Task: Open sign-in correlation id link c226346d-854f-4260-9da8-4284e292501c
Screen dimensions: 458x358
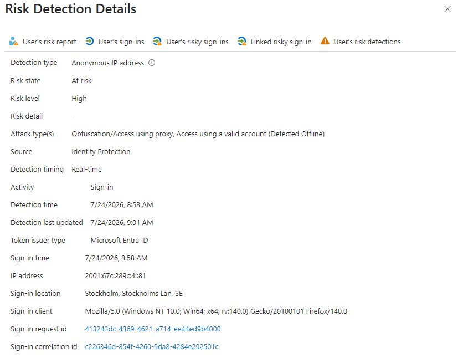Action: [152, 347]
